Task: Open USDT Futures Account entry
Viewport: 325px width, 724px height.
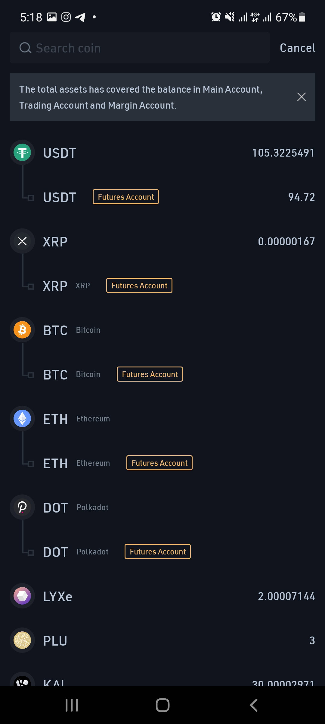Action: click(162, 197)
